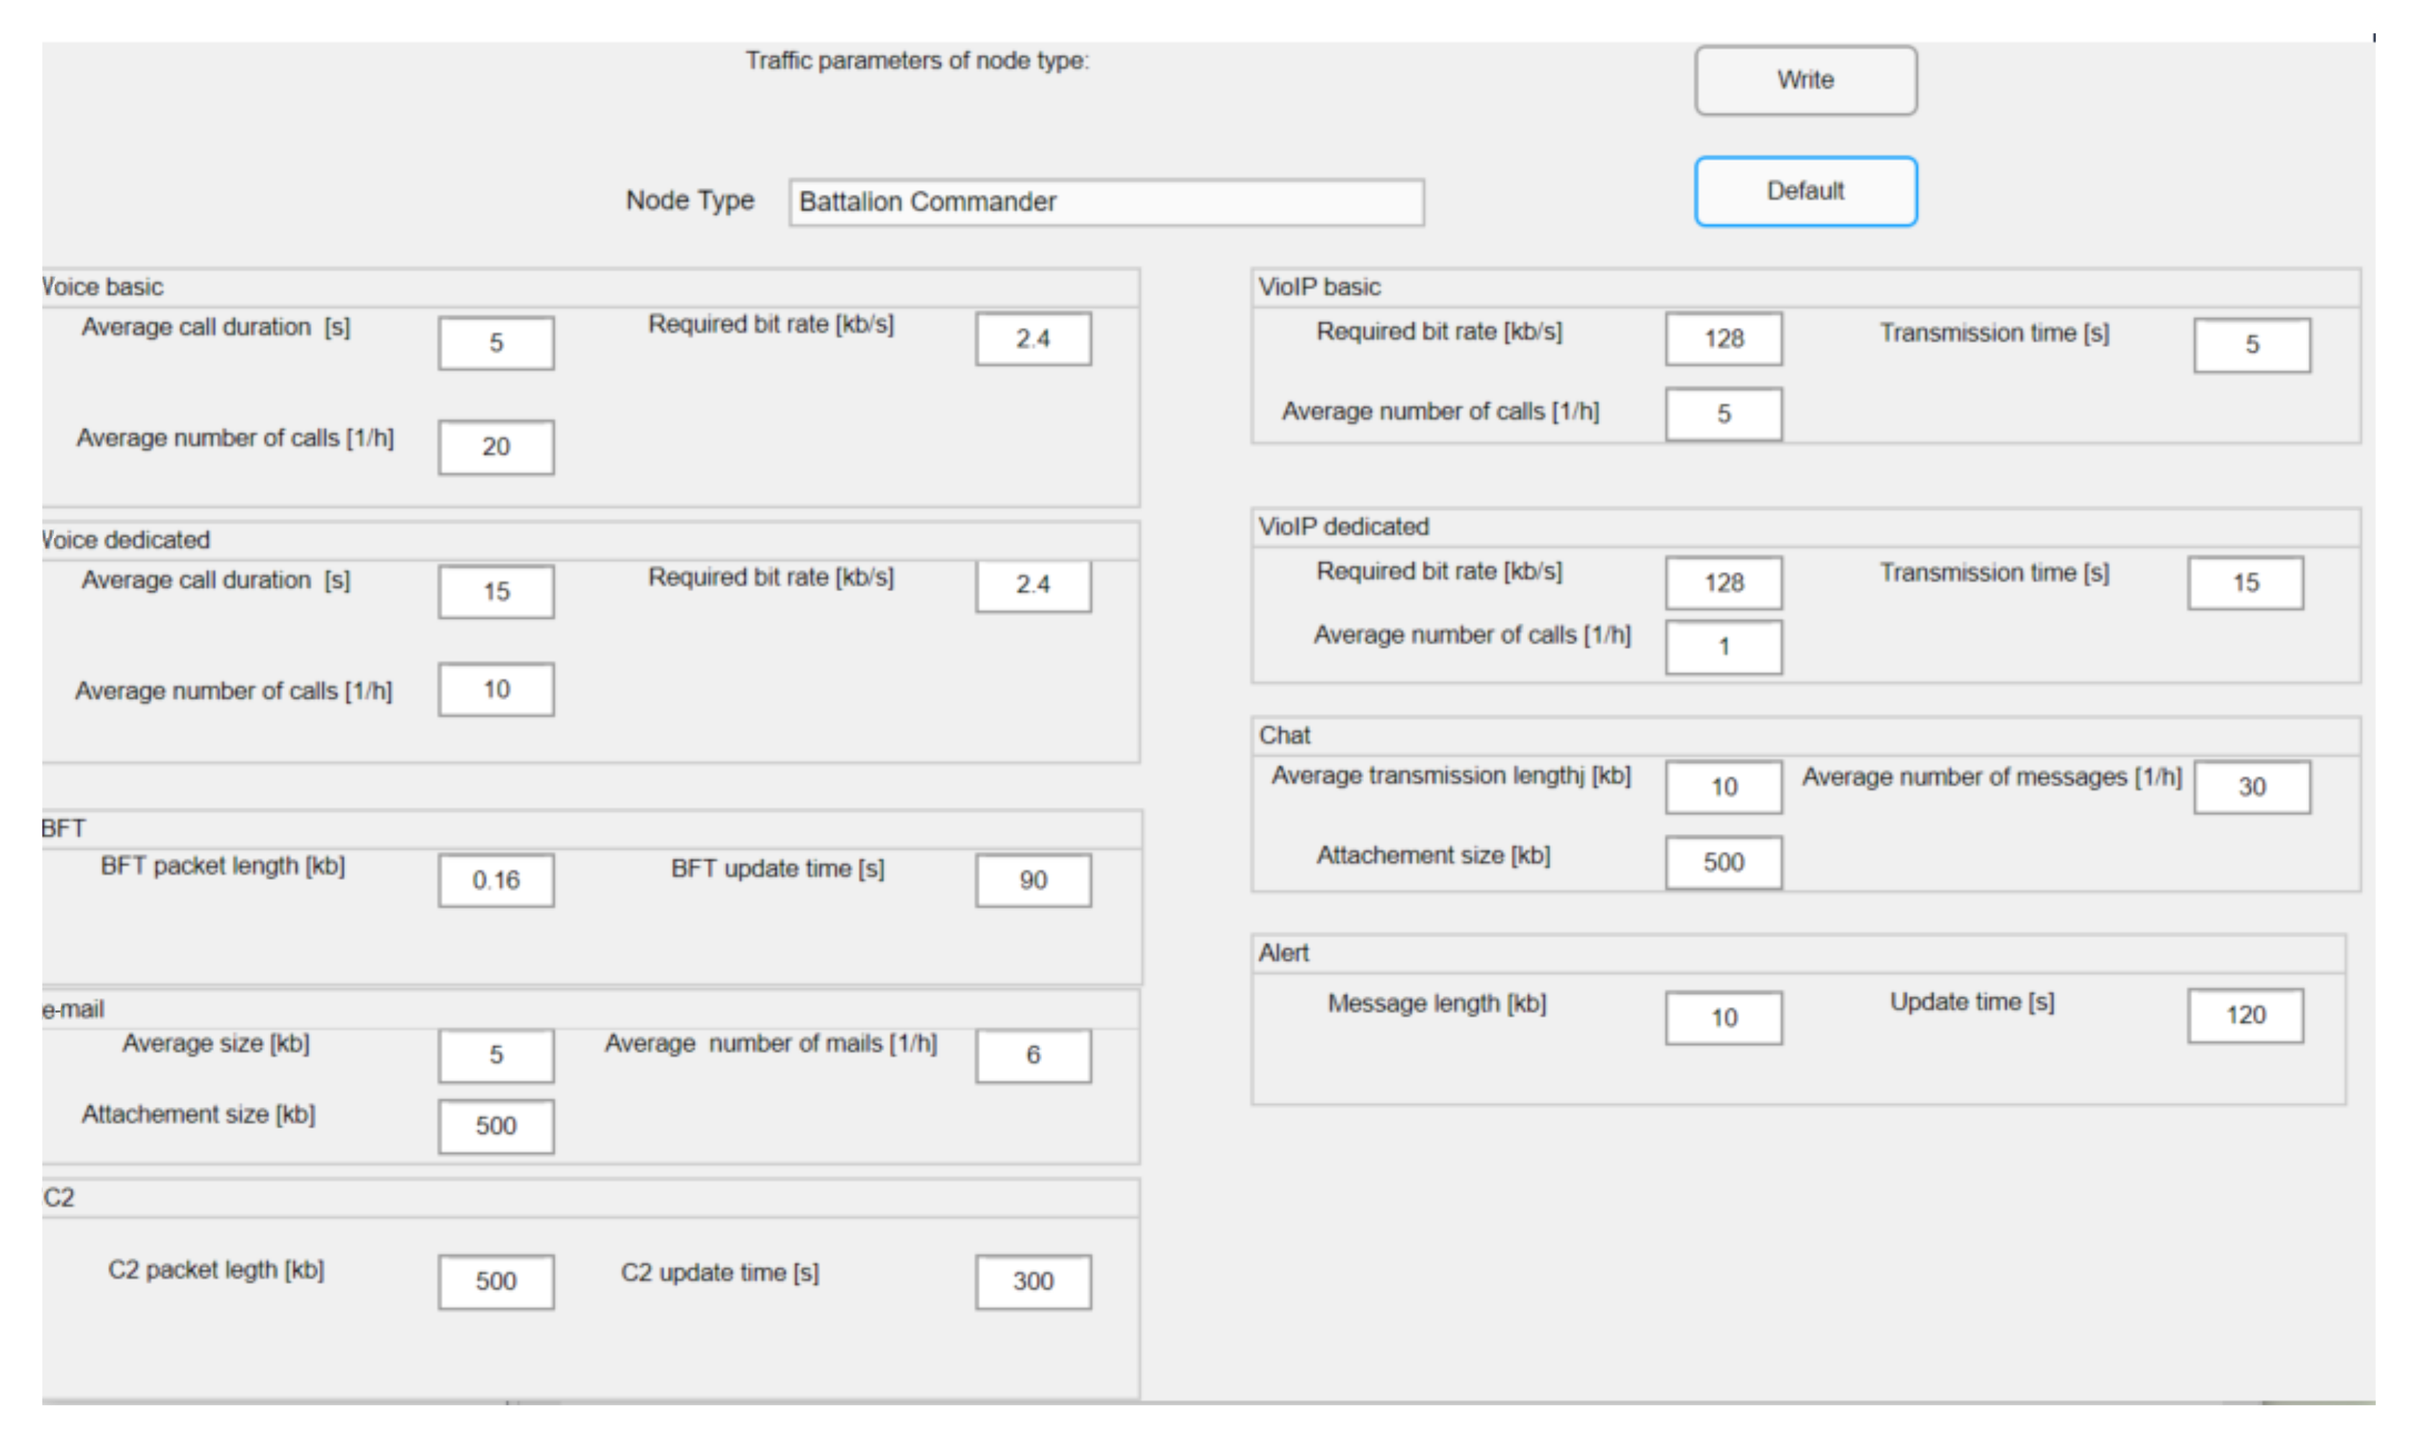
Task: Click the Node Type field showing Battalion Commander
Action: (x=1105, y=202)
